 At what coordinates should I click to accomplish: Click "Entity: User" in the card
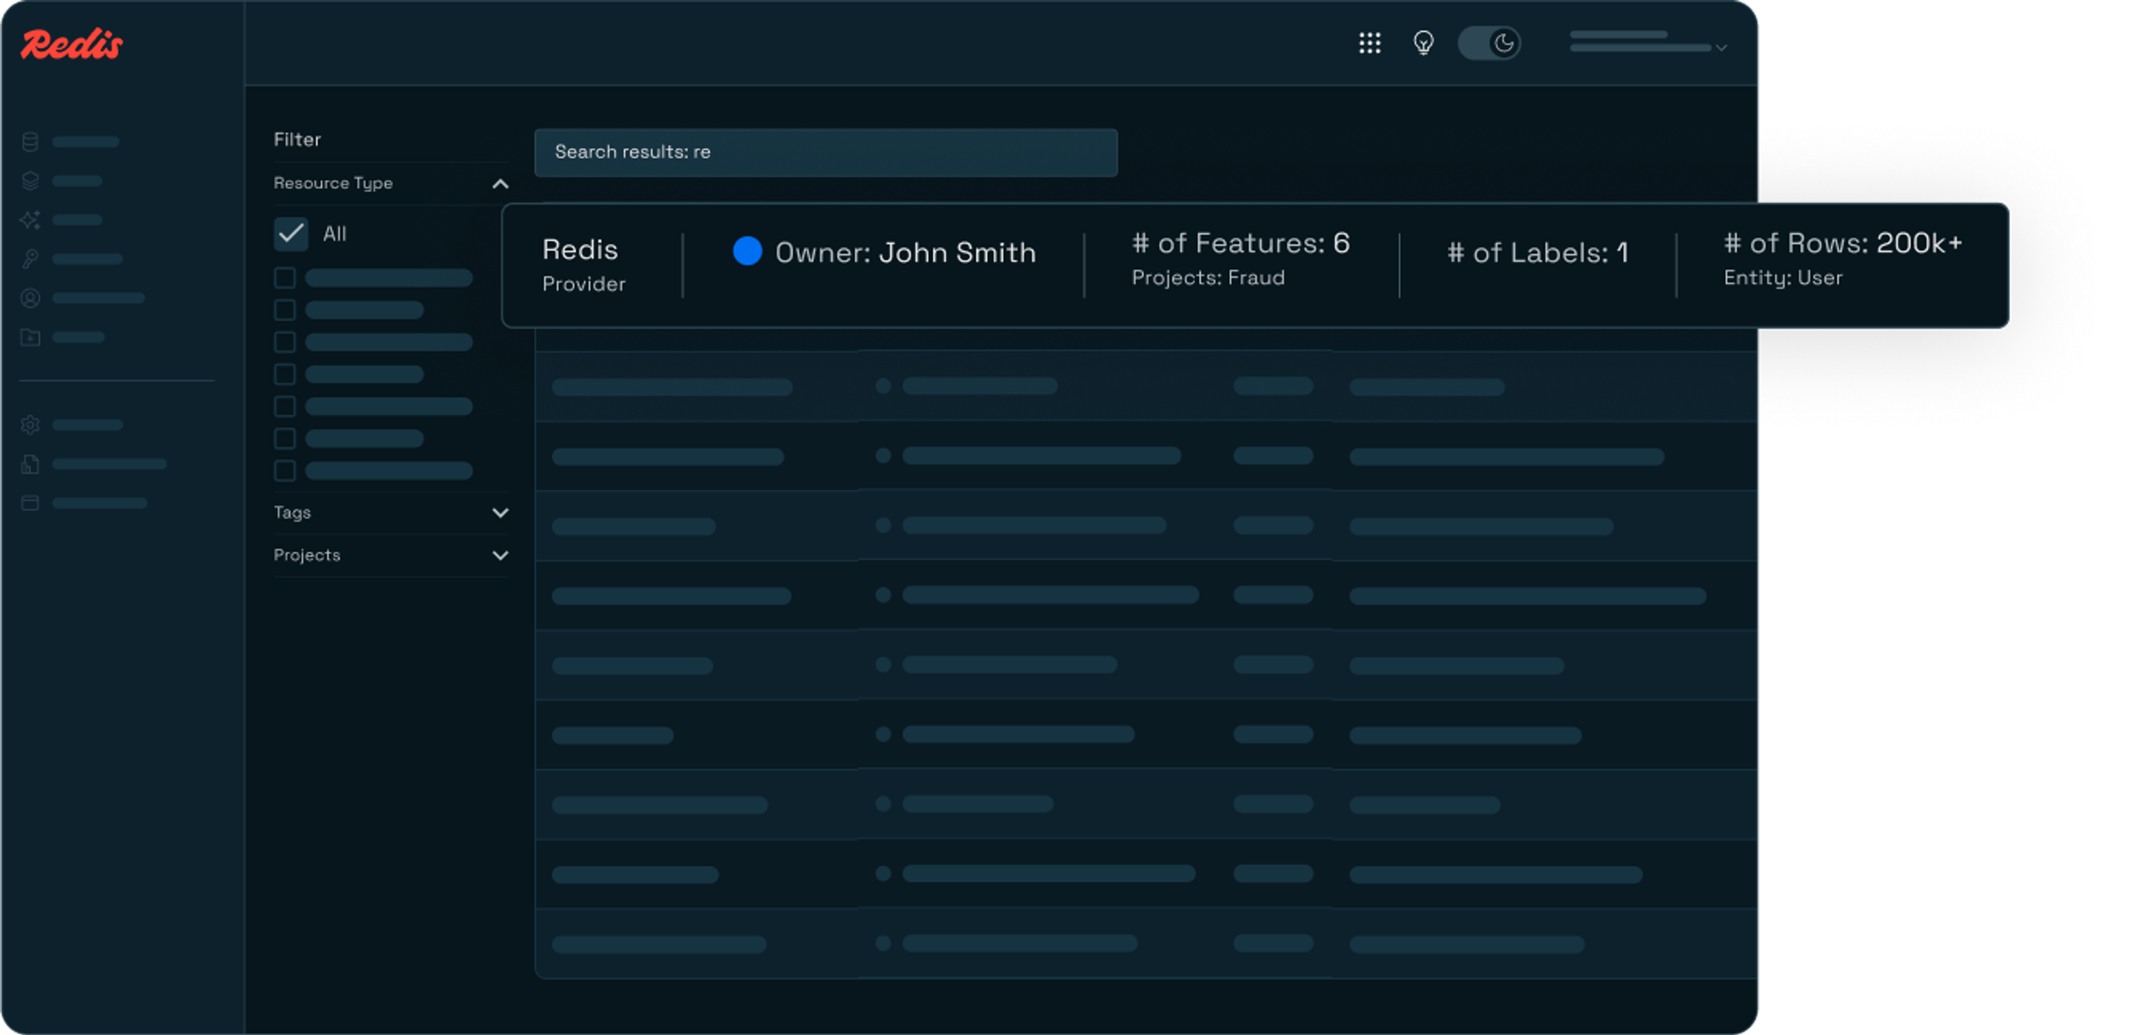[1783, 278]
